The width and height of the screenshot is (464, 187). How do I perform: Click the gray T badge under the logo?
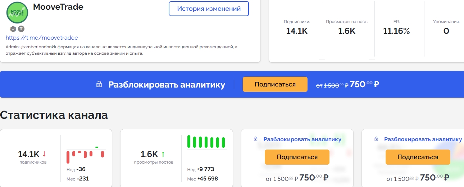tap(21, 29)
